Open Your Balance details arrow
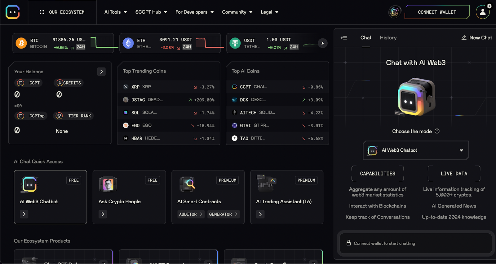The height and width of the screenshot is (264, 496). coord(101,71)
